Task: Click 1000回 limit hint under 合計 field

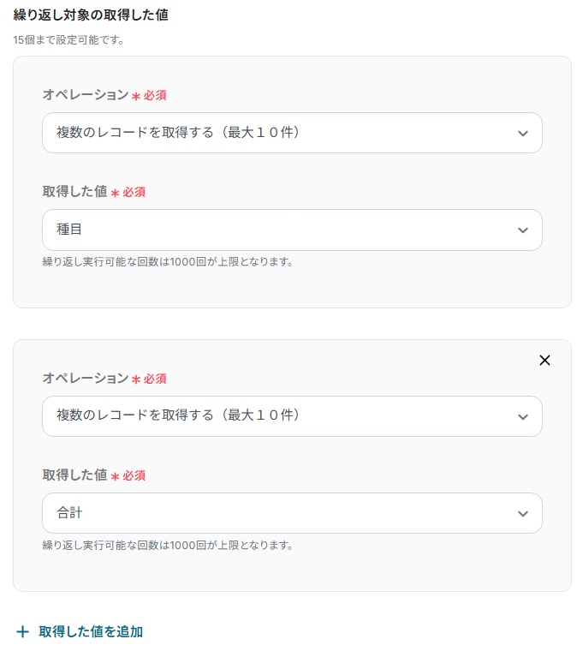Action: click(x=168, y=546)
